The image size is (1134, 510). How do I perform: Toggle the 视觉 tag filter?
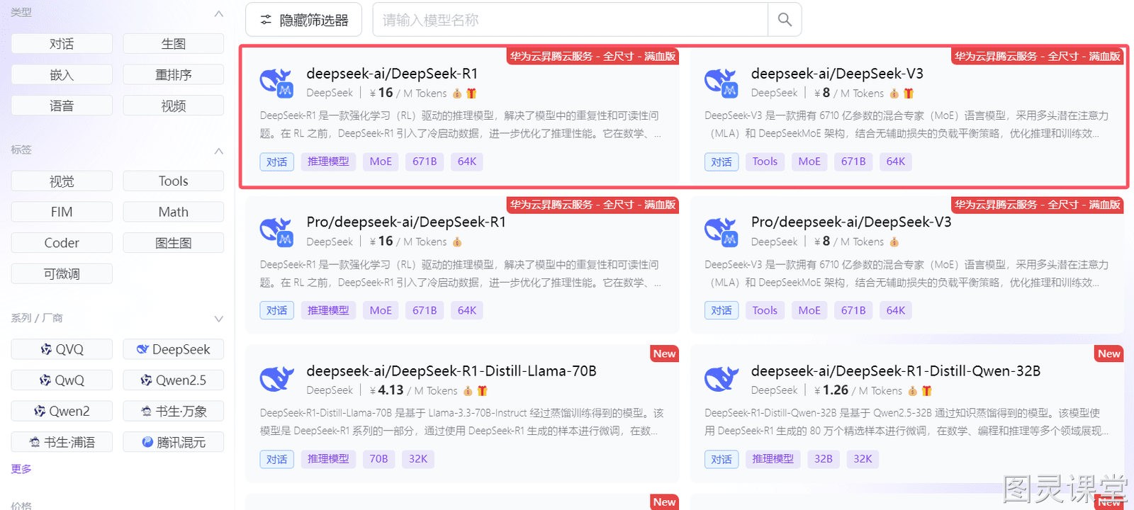(62, 181)
